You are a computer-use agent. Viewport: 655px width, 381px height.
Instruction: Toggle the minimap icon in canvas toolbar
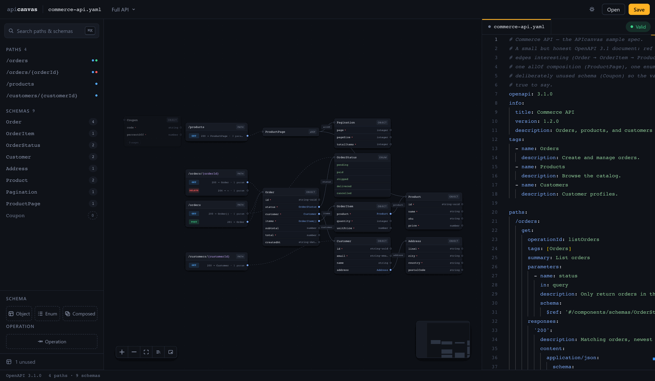point(171,352)
